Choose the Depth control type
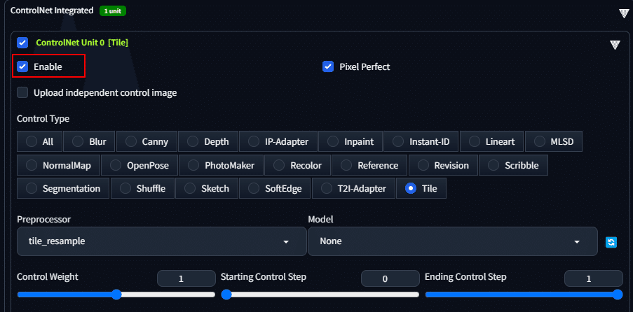 click(207, 141)
